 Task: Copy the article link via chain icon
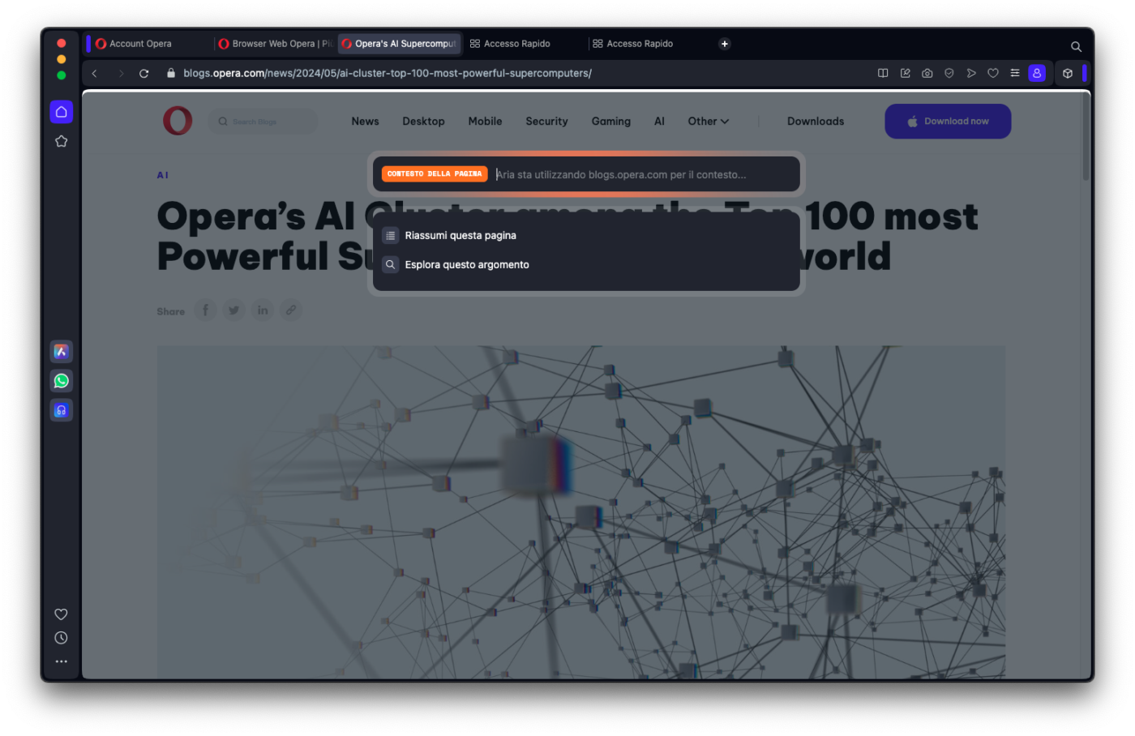(291, 310)
